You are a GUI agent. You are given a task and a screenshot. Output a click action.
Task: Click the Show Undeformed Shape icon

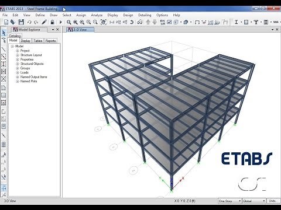[197, 22]
